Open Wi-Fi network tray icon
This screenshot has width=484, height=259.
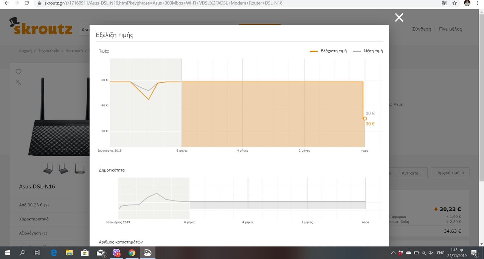point(424,253)
